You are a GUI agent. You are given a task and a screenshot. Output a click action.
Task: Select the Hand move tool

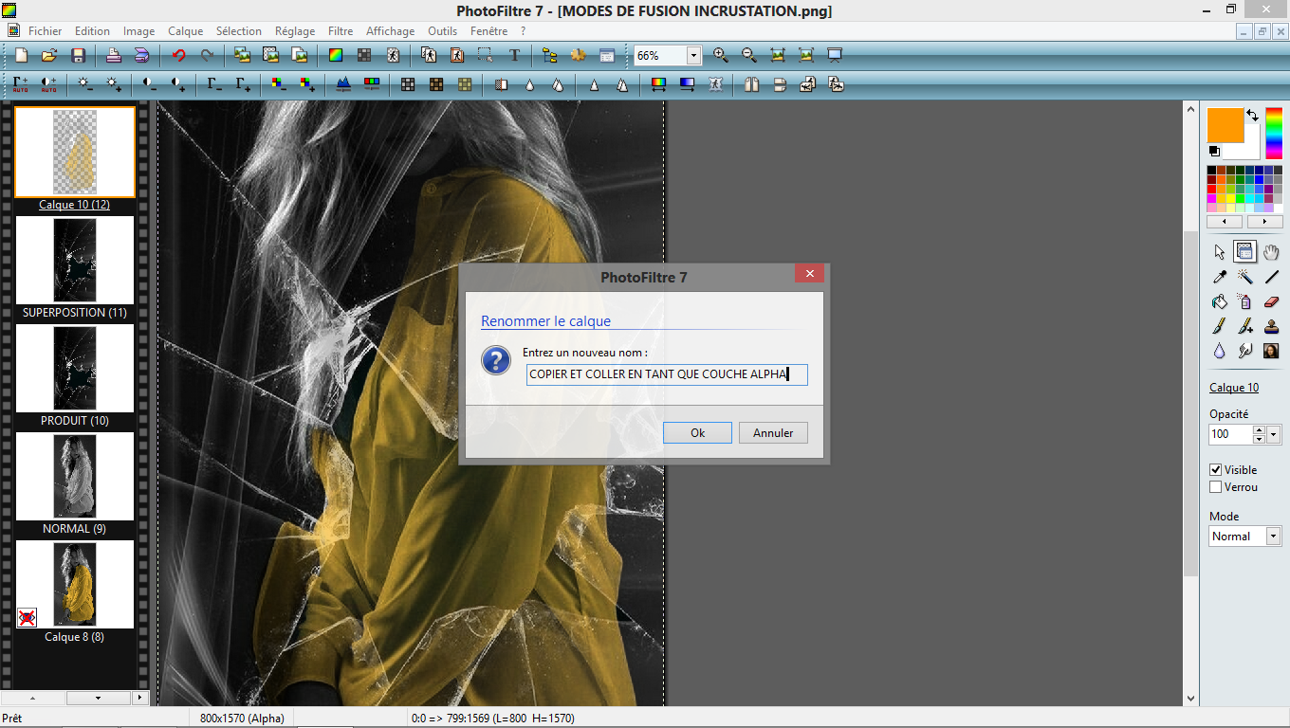1272,251
